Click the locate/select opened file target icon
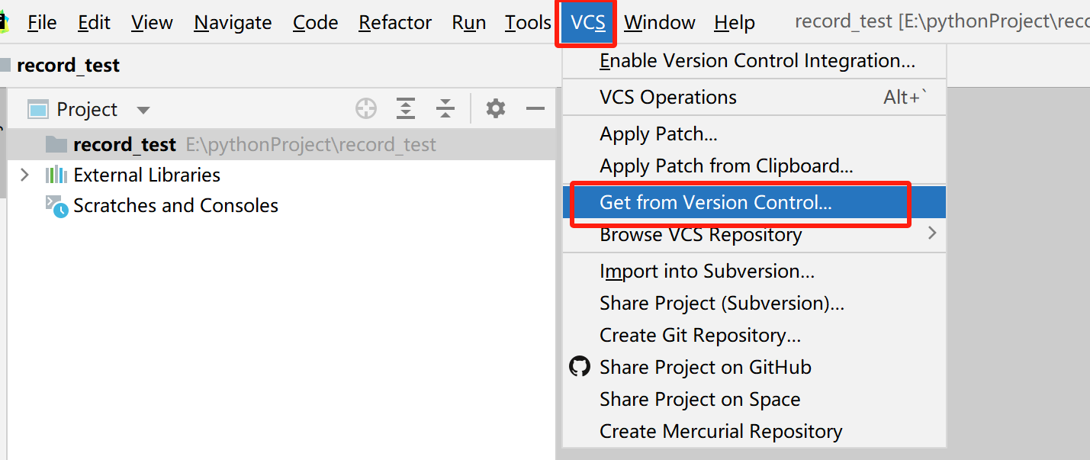The height and width of the screenshot is (460, 1090). (x=366, y=109)
